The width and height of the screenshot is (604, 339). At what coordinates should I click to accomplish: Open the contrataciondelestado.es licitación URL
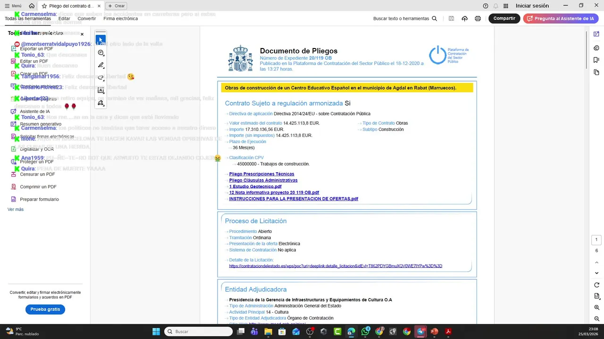336,266
